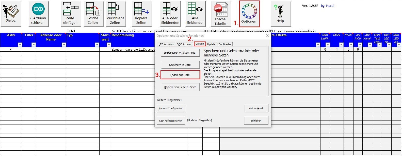Switch to the 'LED Arduino' tab
The height and width of the screenshot is (162, 402).
point(166,44)
